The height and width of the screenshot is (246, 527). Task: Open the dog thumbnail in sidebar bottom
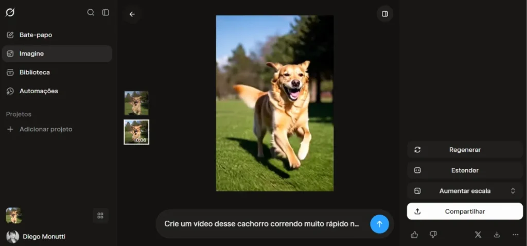click(14, 216)
